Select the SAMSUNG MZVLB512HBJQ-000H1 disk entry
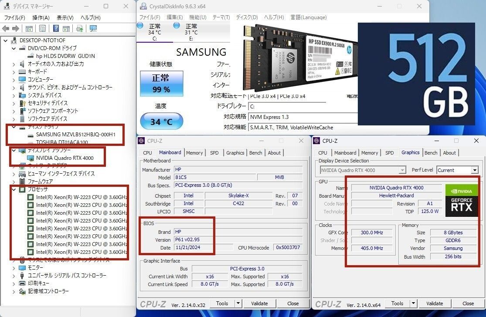Image resolution: width=486 pixels, height=317 pixels. [75, 135]
